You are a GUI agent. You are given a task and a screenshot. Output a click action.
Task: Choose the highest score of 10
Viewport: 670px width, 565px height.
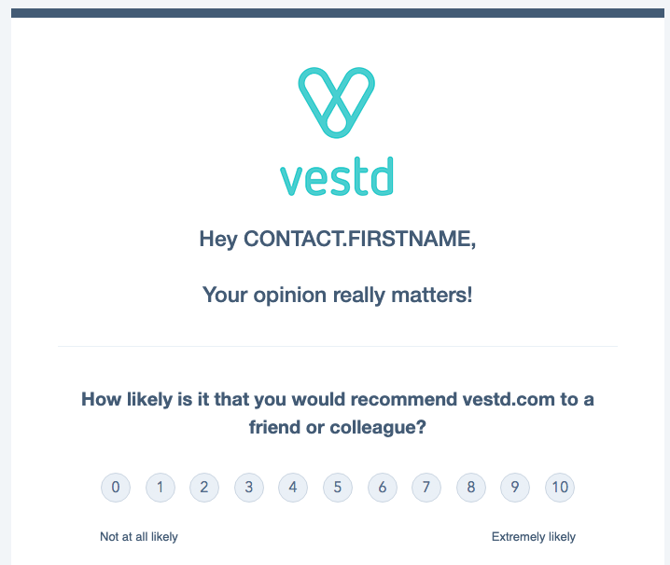560,488
